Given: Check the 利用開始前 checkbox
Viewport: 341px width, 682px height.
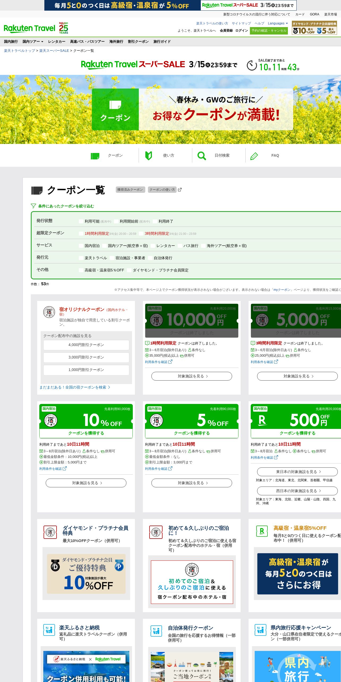Looking at the screenshot, I should 116,221.
